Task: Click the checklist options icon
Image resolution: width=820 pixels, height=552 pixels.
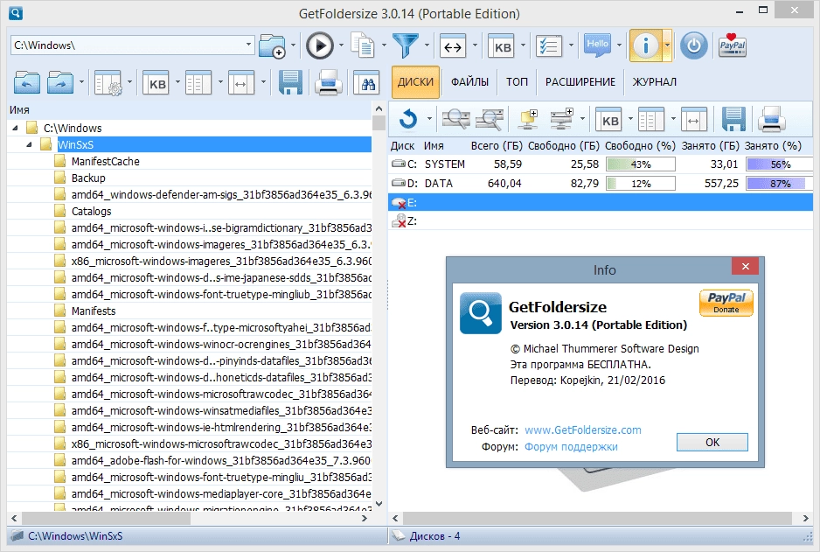Action: [549, 46]
